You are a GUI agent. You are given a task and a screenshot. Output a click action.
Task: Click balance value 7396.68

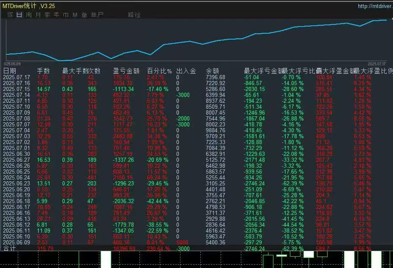(216, 77)
